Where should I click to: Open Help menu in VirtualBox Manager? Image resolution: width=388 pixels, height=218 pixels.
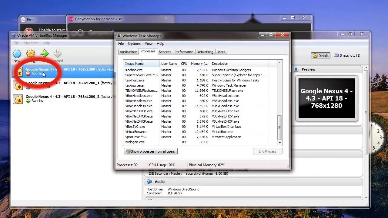[46, 43]
